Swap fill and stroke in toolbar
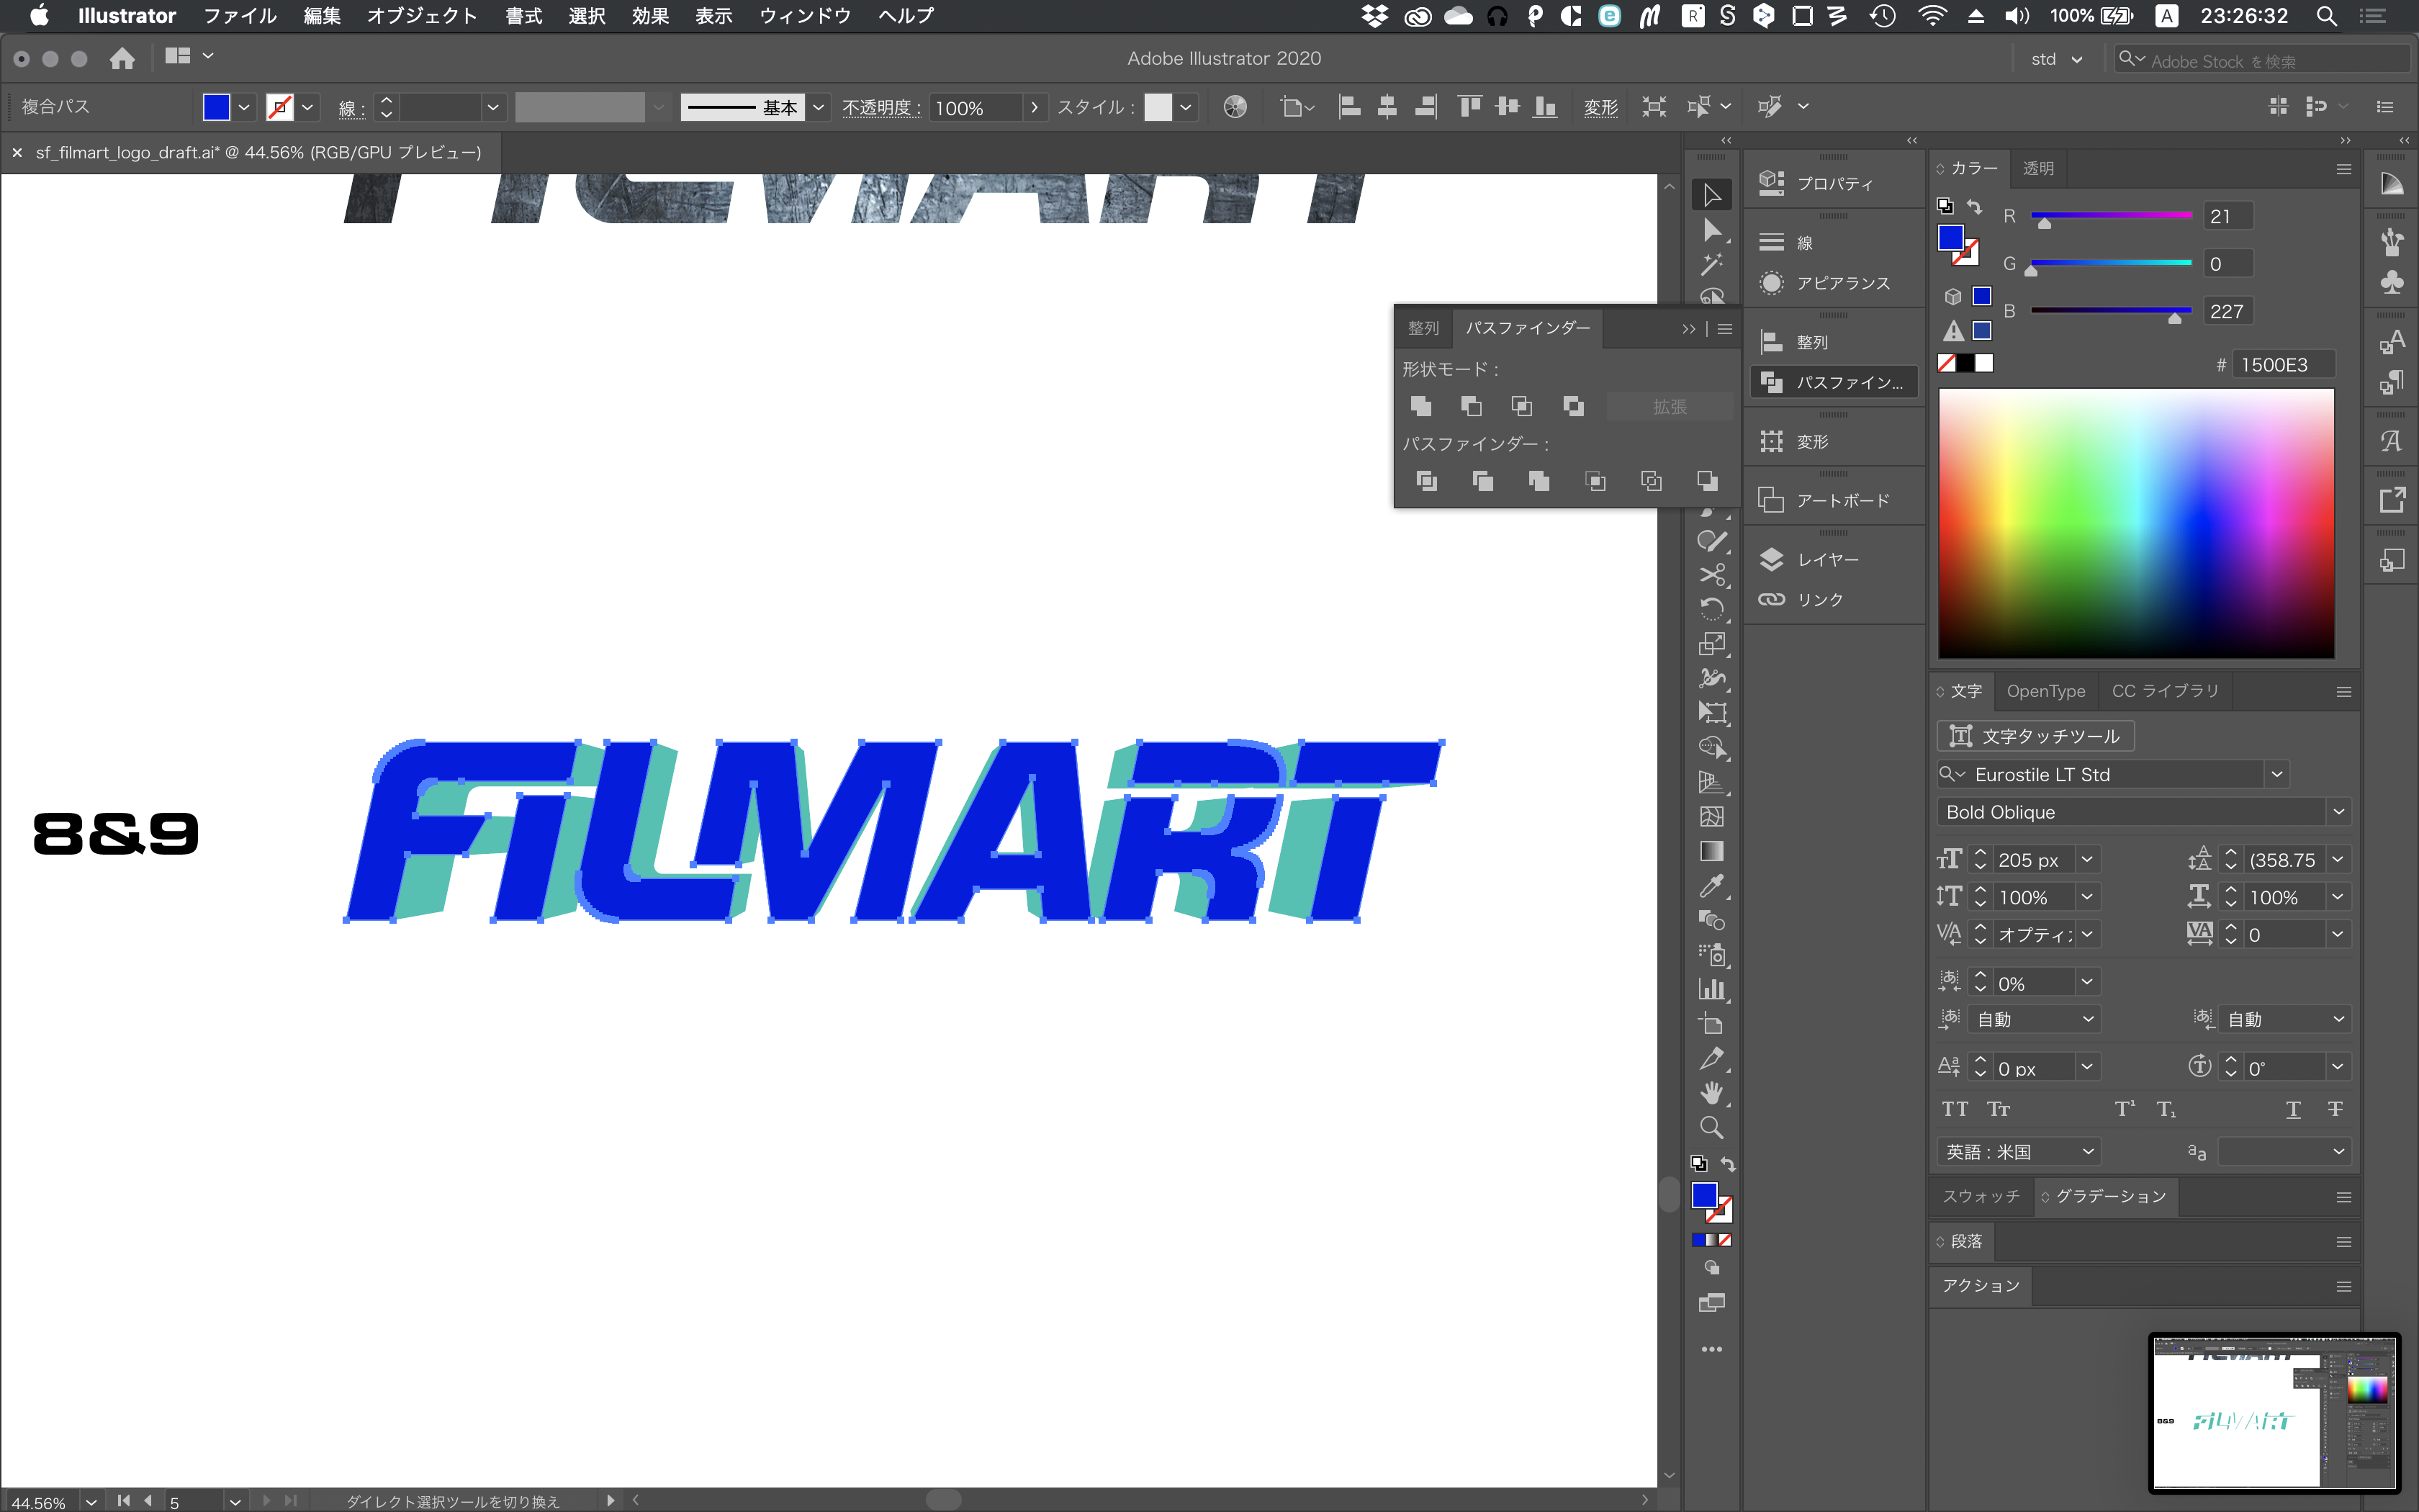Image resolution: width=2419 pixels, height=1512 pixels. 1729,1164
